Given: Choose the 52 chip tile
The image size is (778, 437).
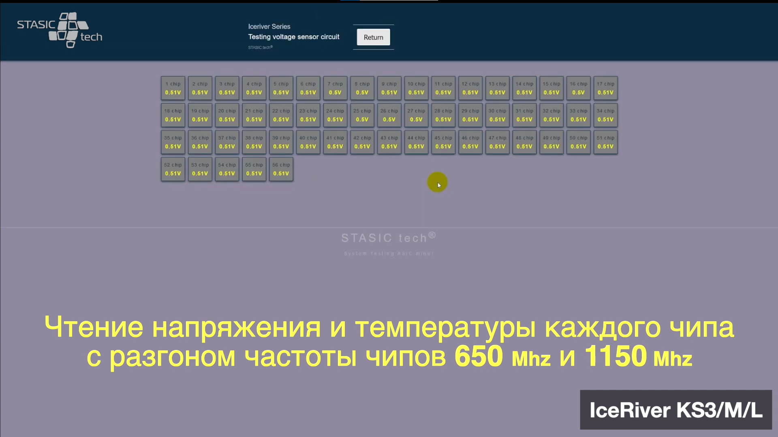Looking at the screenshot, I should click(x=173, y=169).
